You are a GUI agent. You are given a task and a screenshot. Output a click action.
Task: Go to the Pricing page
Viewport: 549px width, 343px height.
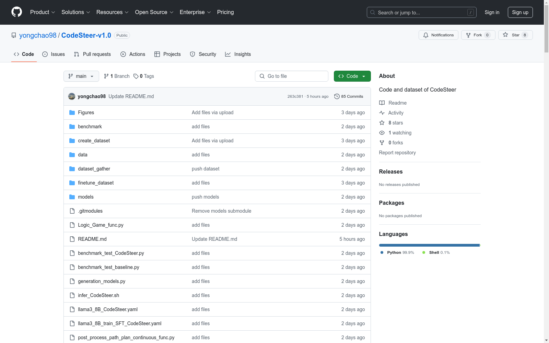225,12
